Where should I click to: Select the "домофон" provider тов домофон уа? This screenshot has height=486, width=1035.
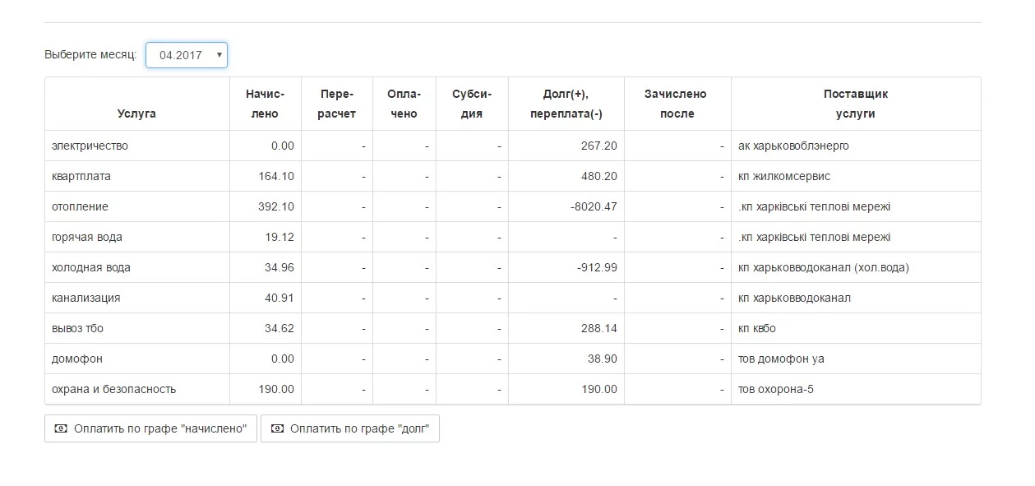(782, 359)
